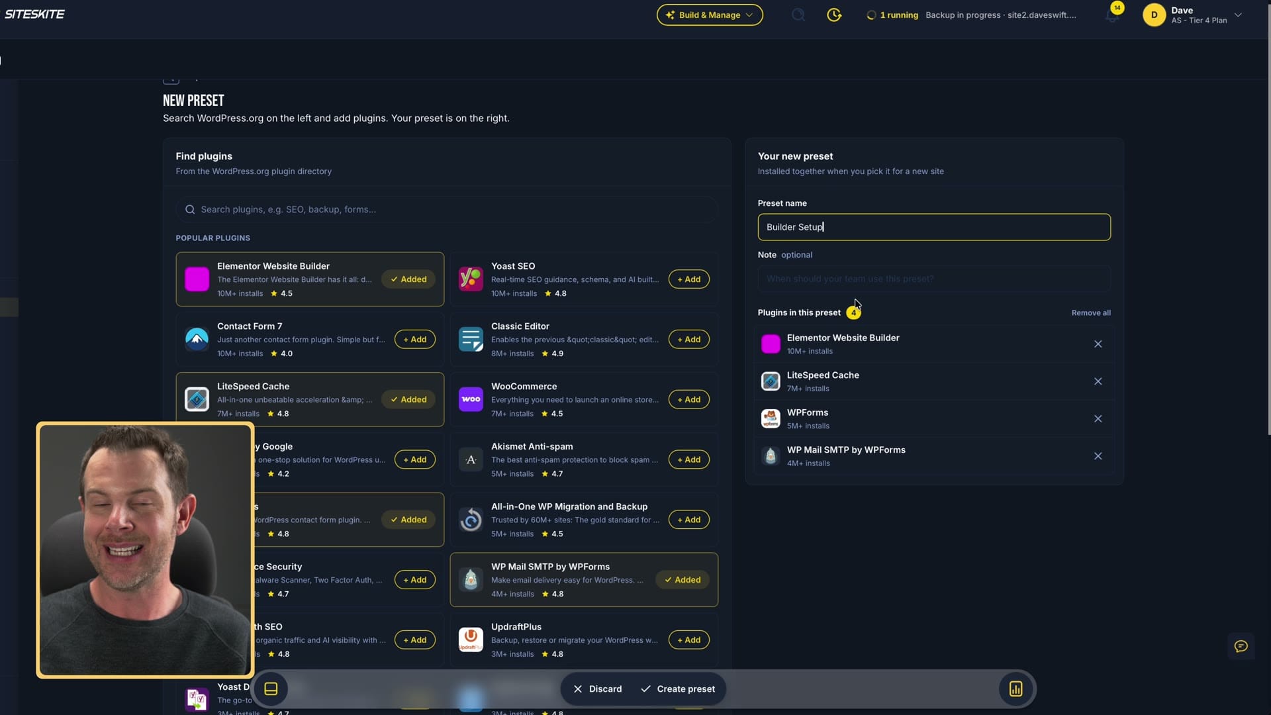
Task: Remove LiteSpeed Cache from preset
Action: (1098, 381)
